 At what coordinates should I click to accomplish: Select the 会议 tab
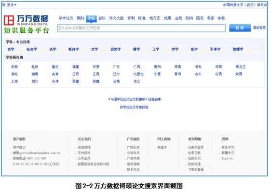pos(102,18)
